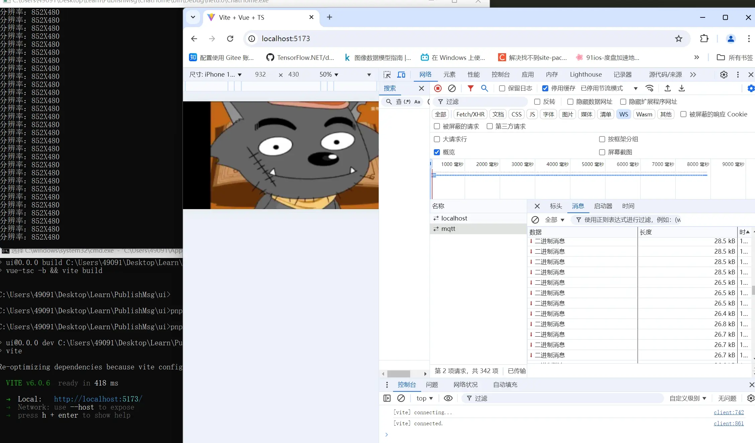Select the Fetch/XHR filter button

coord(470,114)
